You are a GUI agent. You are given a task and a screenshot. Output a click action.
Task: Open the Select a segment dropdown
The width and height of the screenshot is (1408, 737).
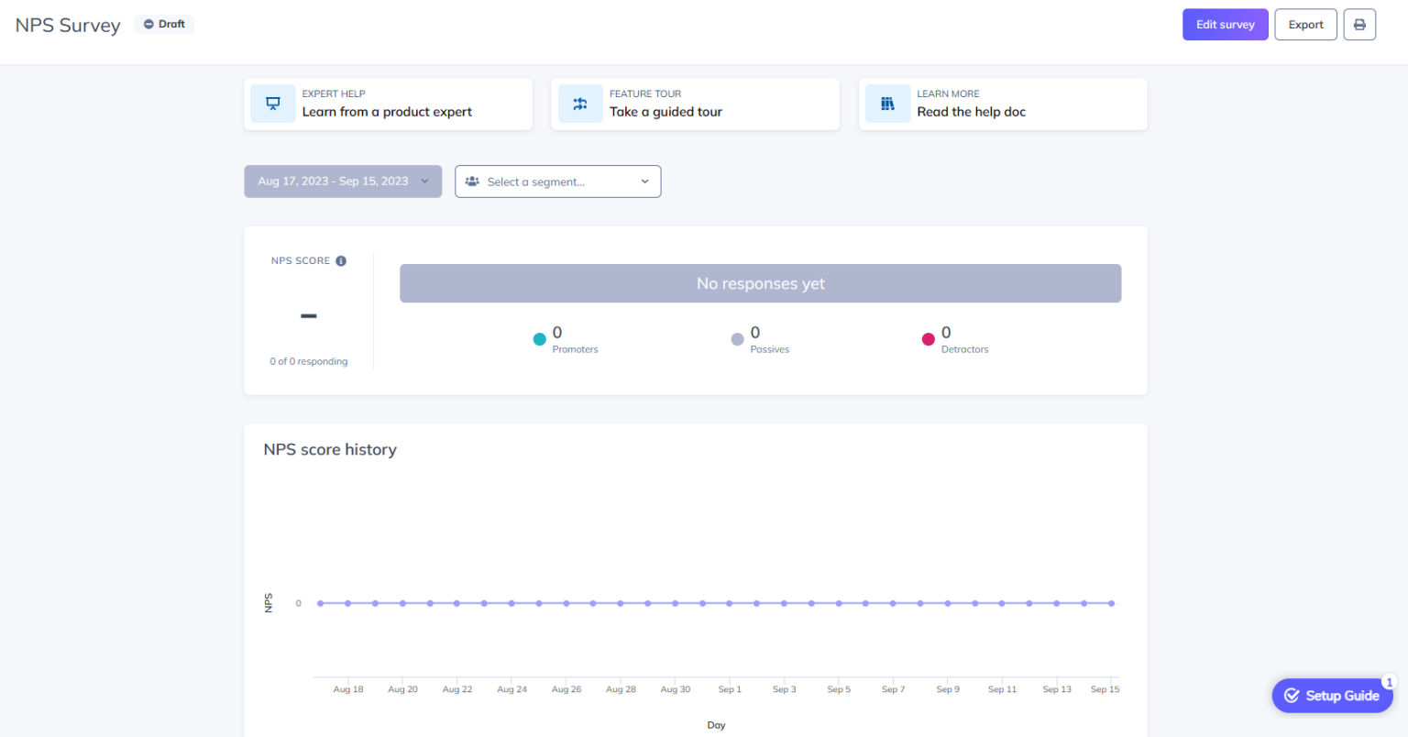557,181
